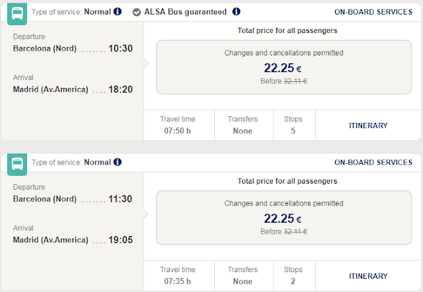Open ON-BOARD SERVICES for the 10:30 trip

[x=373, y=12]
